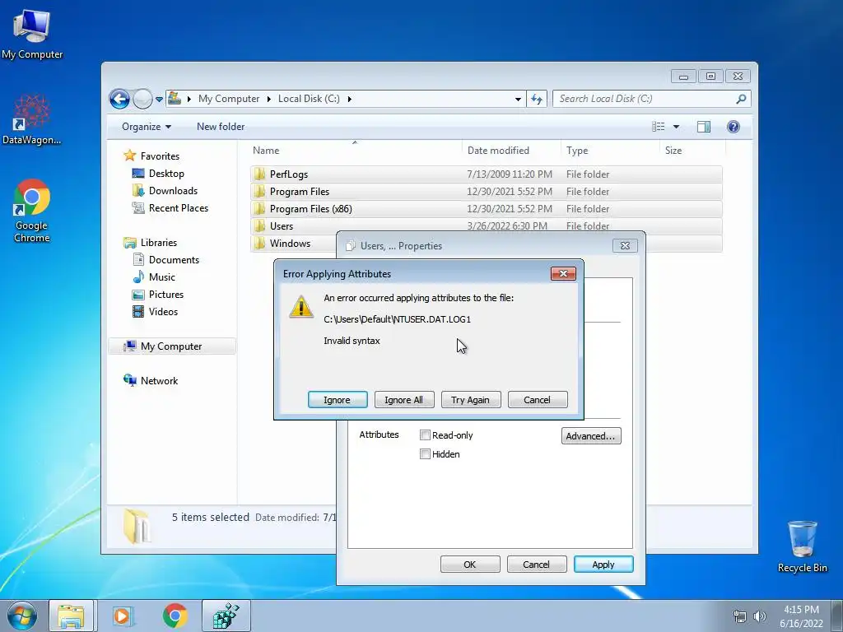Choose Ignore All in the error dialog
Screen dimensions: 843x632
pos(403,400)
